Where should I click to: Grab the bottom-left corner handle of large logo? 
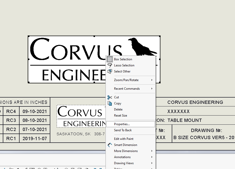[29, 82]
